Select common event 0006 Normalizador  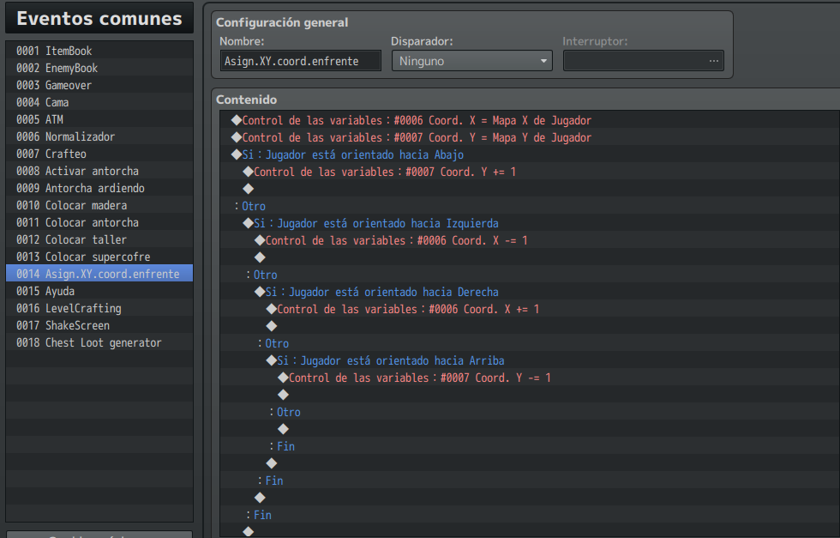pyautogui.click(x=99, y=136)
